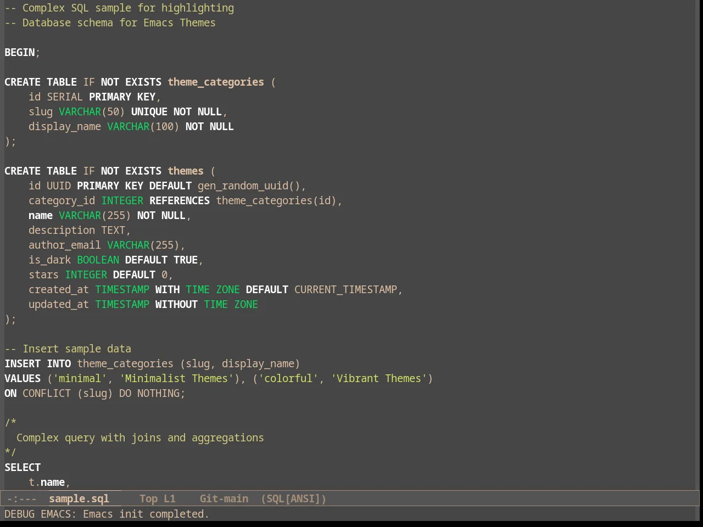703x527 pixels.
Task: Click the stars column name
Action: (x=44, y=274)
